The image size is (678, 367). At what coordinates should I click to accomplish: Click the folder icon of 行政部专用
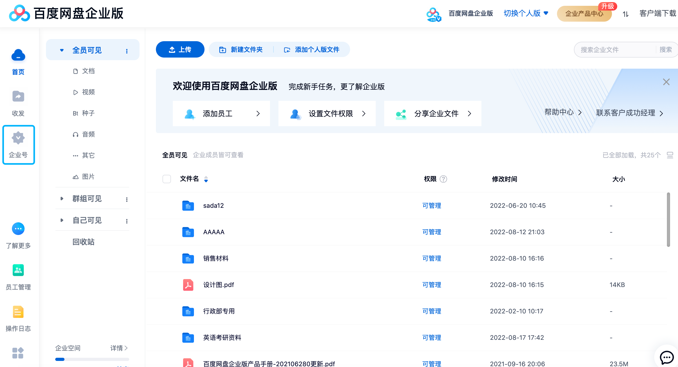tap(188, 311)
